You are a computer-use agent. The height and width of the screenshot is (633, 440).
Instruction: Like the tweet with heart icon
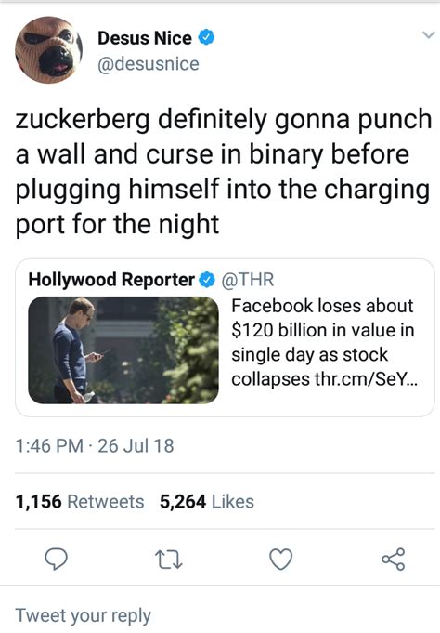click(280, 560)
